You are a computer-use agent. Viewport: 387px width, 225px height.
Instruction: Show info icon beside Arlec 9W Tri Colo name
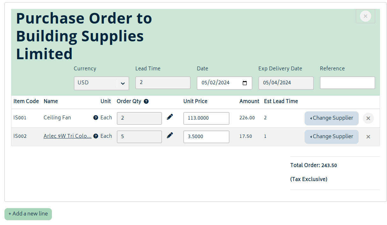point(95,136)
